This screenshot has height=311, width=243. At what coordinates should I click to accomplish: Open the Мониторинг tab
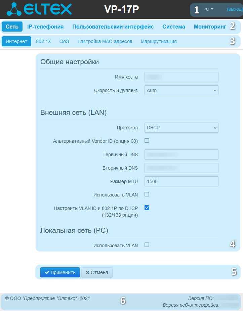click(210, 27)
